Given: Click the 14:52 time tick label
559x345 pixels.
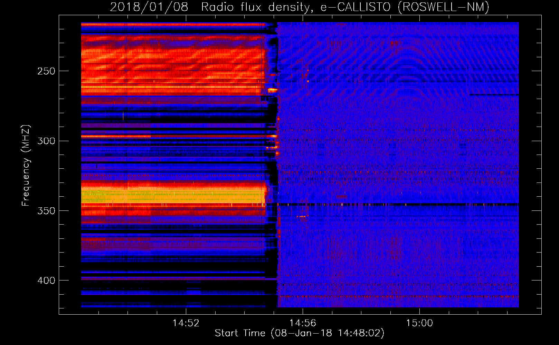Looking at the screenshot, I should 186,323.
